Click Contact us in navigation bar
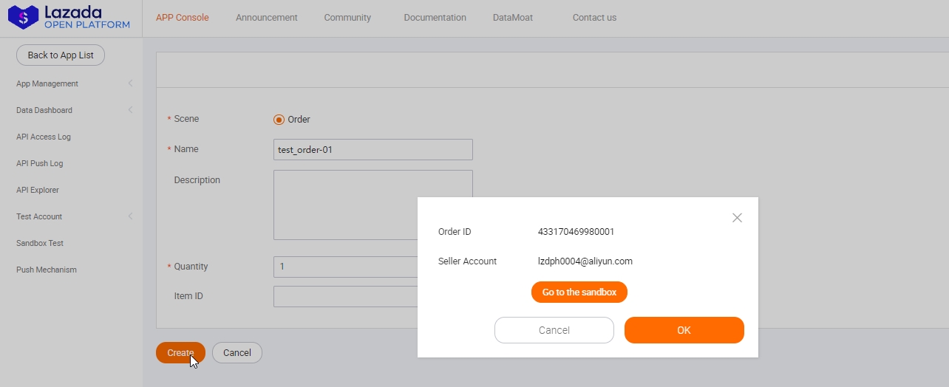Screen dimensions: 949x387 (594, 18)
